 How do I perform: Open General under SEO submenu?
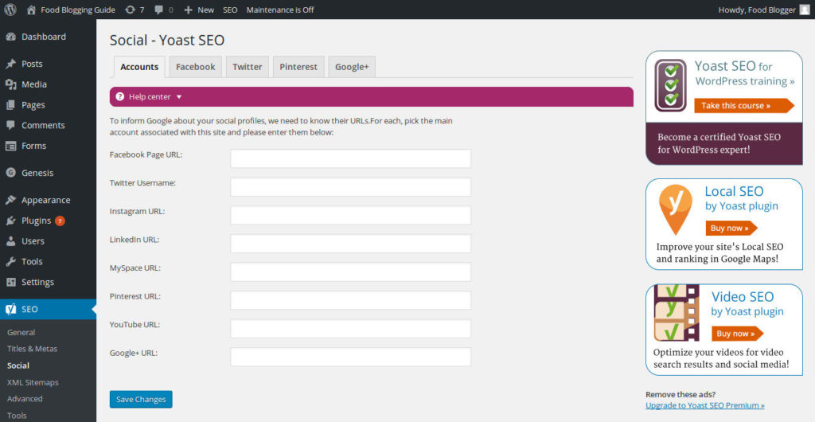(x=21, y=332)
